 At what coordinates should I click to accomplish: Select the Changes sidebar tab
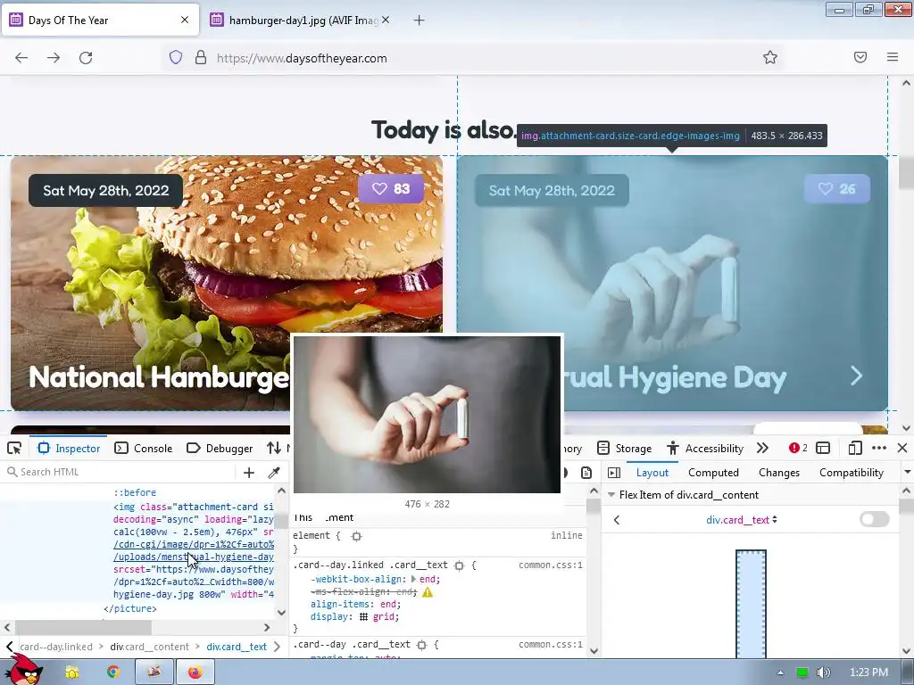779,473
